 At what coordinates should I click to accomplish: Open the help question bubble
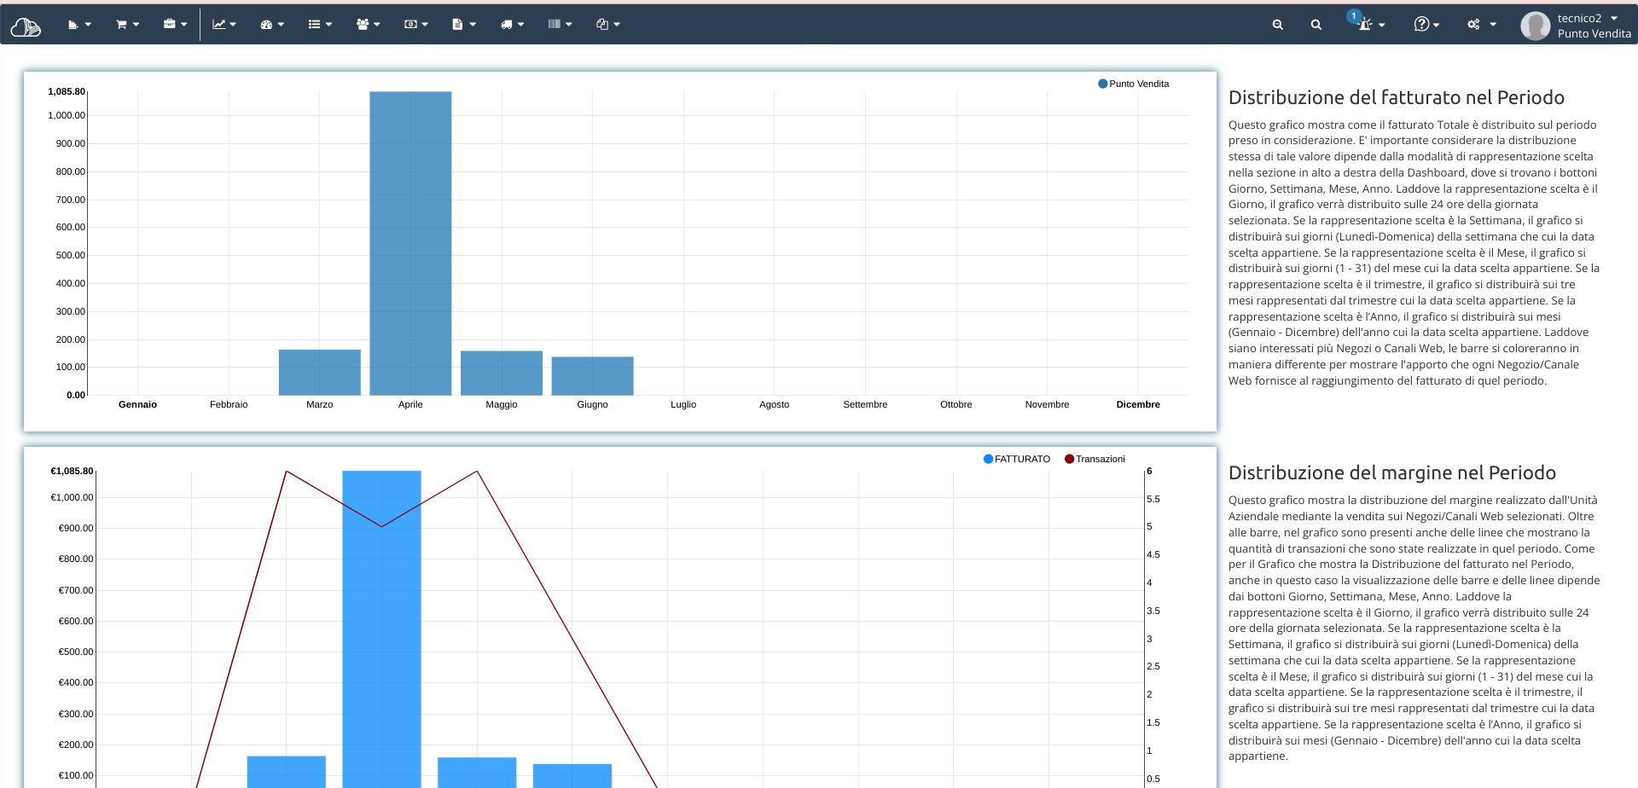(x=1421, y=24)
